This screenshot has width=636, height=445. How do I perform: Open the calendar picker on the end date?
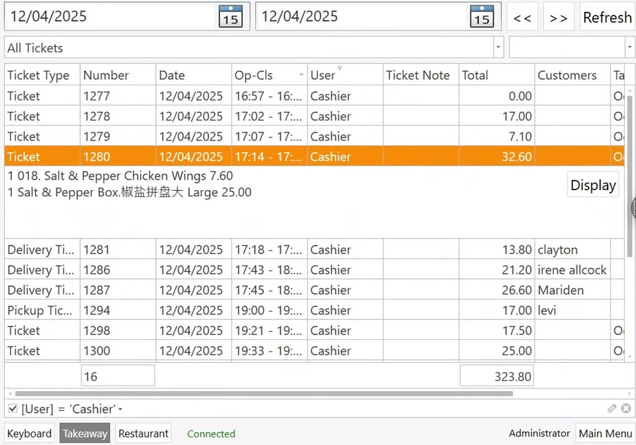pyautogui.click(x=481, y=17)
